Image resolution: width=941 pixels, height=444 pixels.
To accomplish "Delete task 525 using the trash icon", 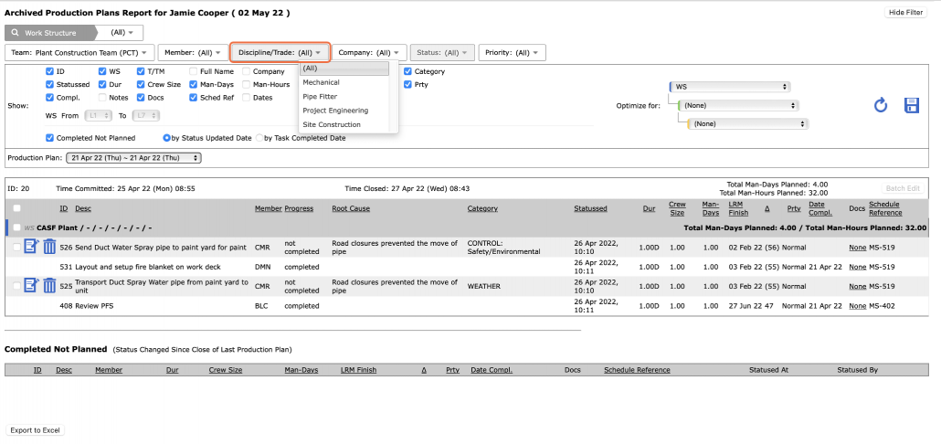I will (50, 286).
